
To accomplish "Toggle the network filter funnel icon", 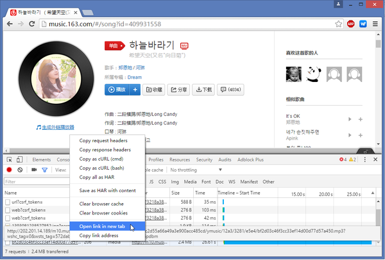I will coord(44,170).
